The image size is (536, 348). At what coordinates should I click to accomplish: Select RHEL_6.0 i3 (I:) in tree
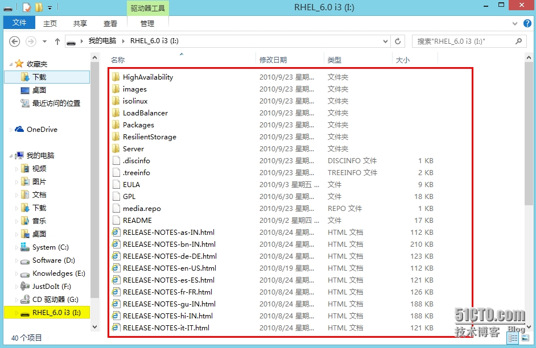point(47,313)
